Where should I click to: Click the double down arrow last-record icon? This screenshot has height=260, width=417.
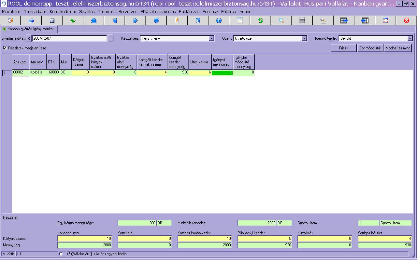pyautogui.click(x=156, y=20)
